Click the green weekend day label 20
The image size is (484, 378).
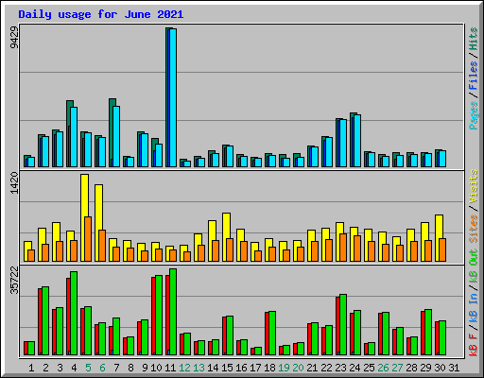pyautogui.click(x=298, y=368)
